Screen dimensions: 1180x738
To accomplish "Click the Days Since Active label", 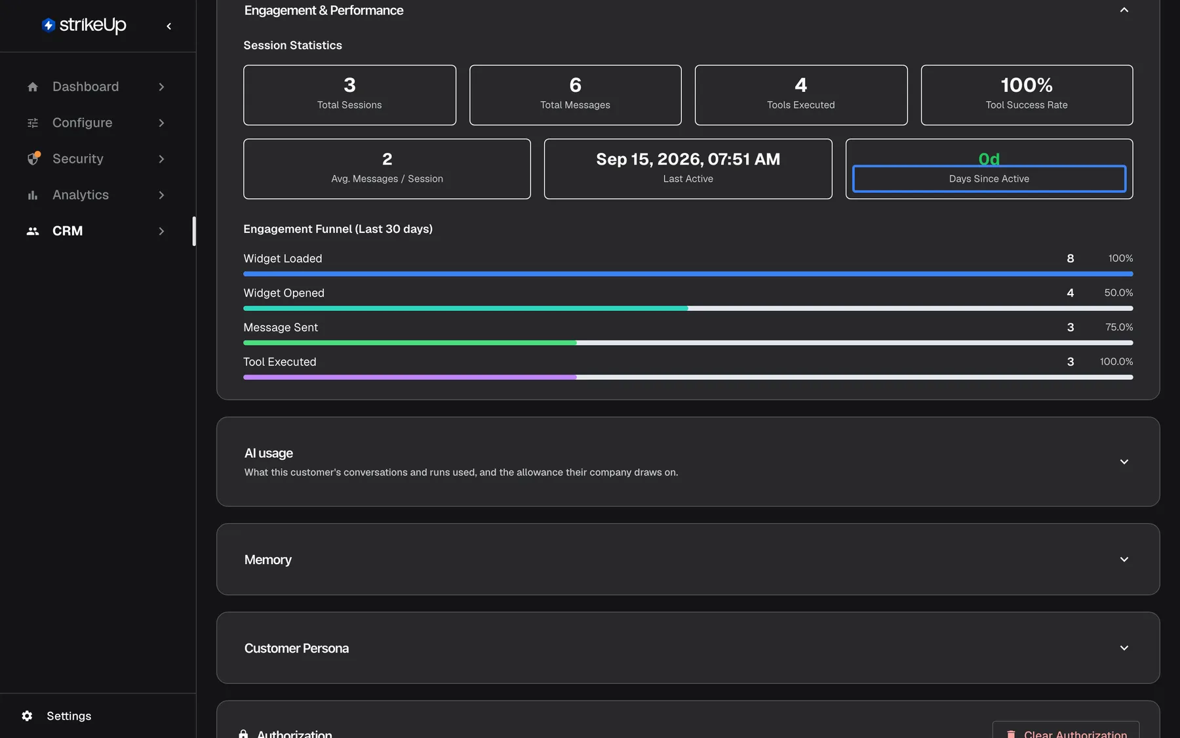I will (989, 178).
